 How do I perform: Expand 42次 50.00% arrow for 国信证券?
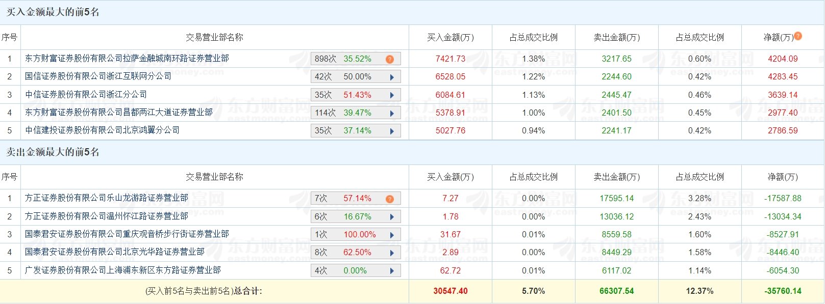392,77
